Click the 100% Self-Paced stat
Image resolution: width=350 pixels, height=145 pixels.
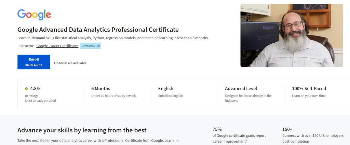point(309,88)
